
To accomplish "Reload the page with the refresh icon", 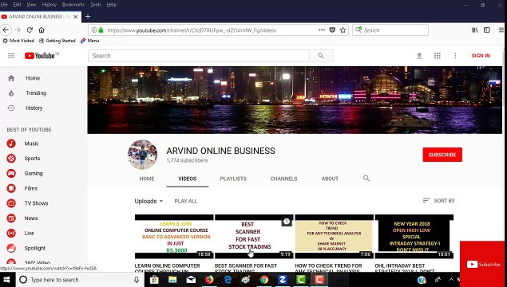I will (x=30, y=30).
